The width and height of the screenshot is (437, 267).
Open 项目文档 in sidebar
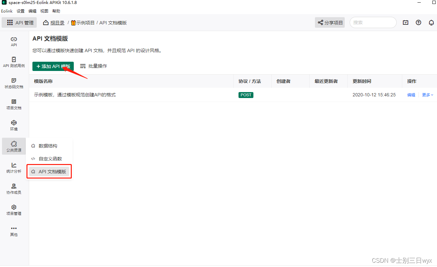14,105
